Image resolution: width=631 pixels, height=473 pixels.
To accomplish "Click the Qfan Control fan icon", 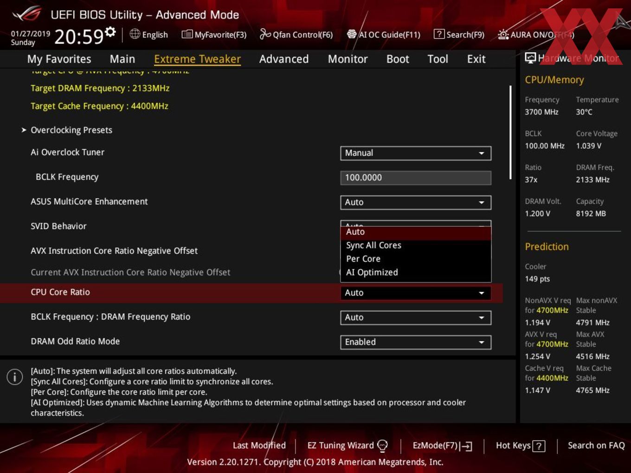I will point(265,34).
